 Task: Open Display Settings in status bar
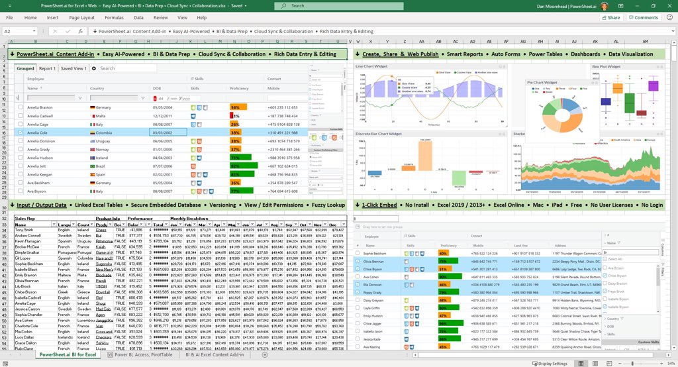[550, 364]
